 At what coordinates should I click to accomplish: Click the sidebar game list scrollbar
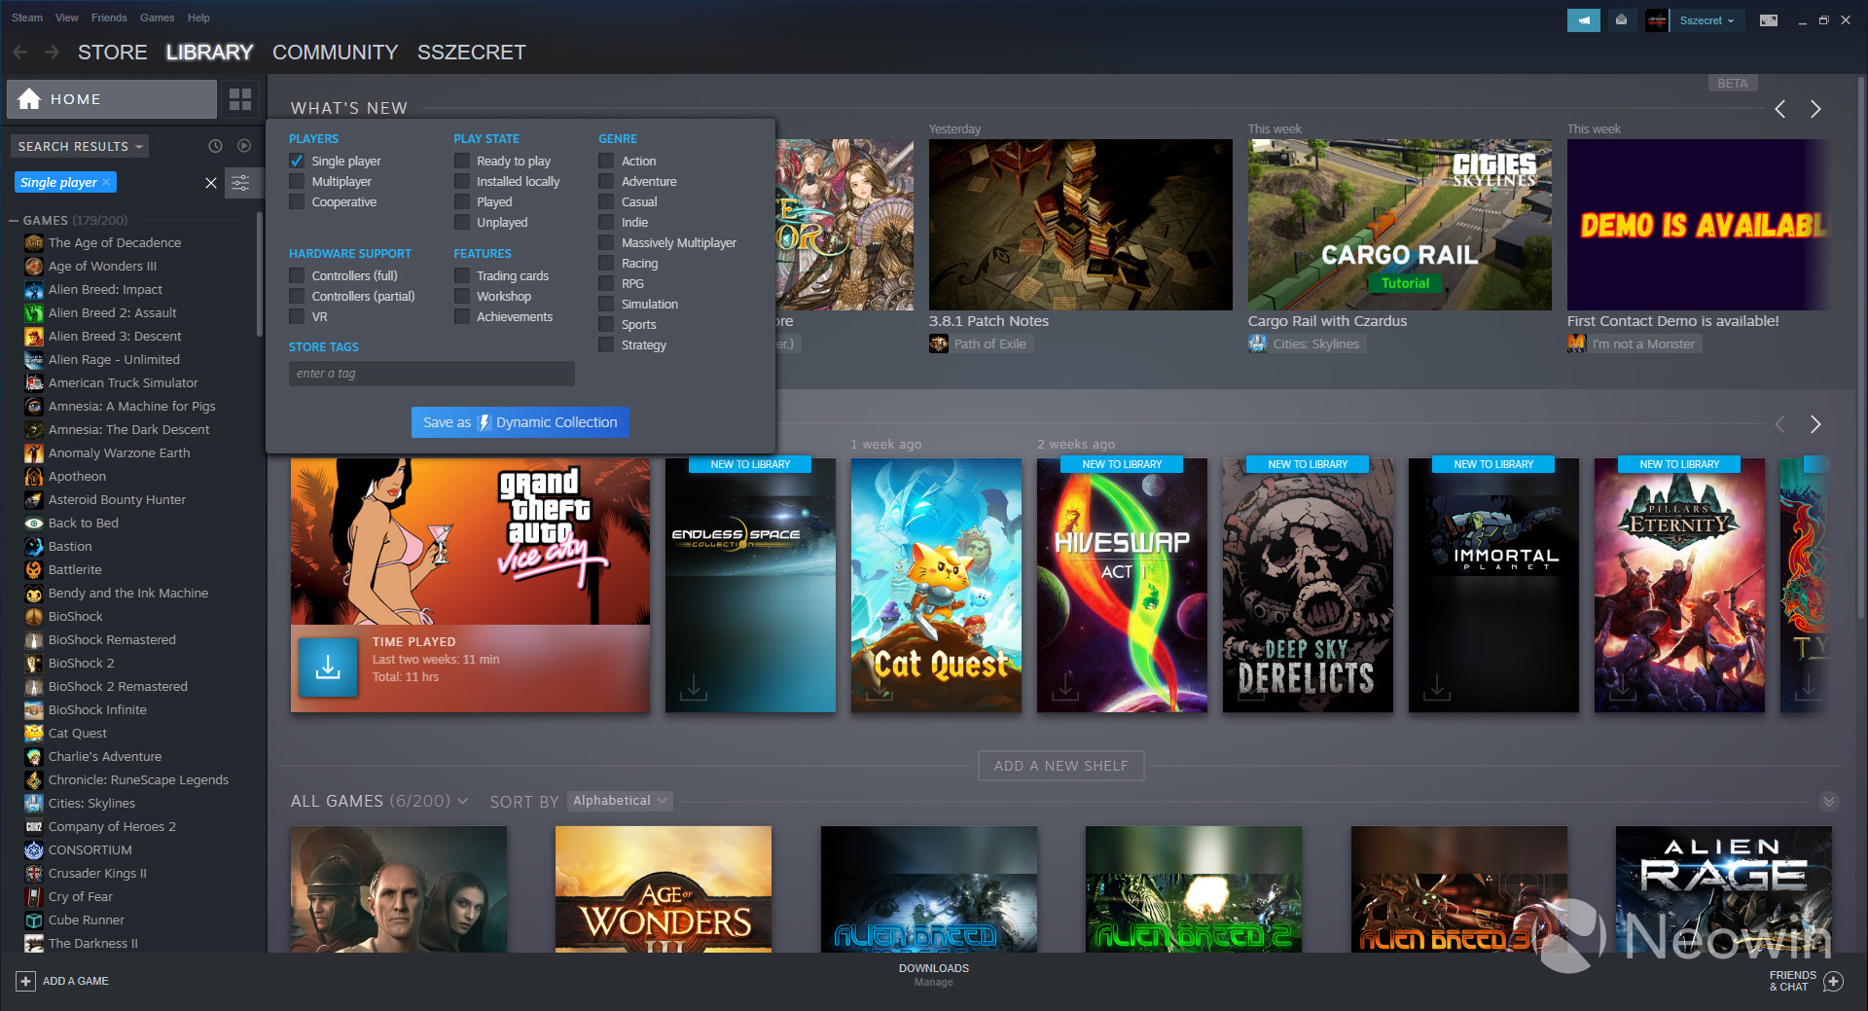(x=260, y=274)
